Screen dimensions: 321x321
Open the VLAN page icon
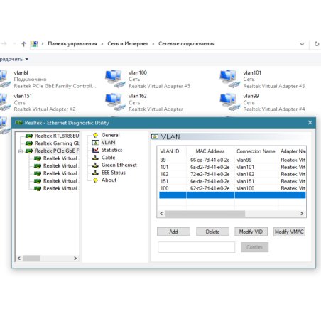(95, 143)
